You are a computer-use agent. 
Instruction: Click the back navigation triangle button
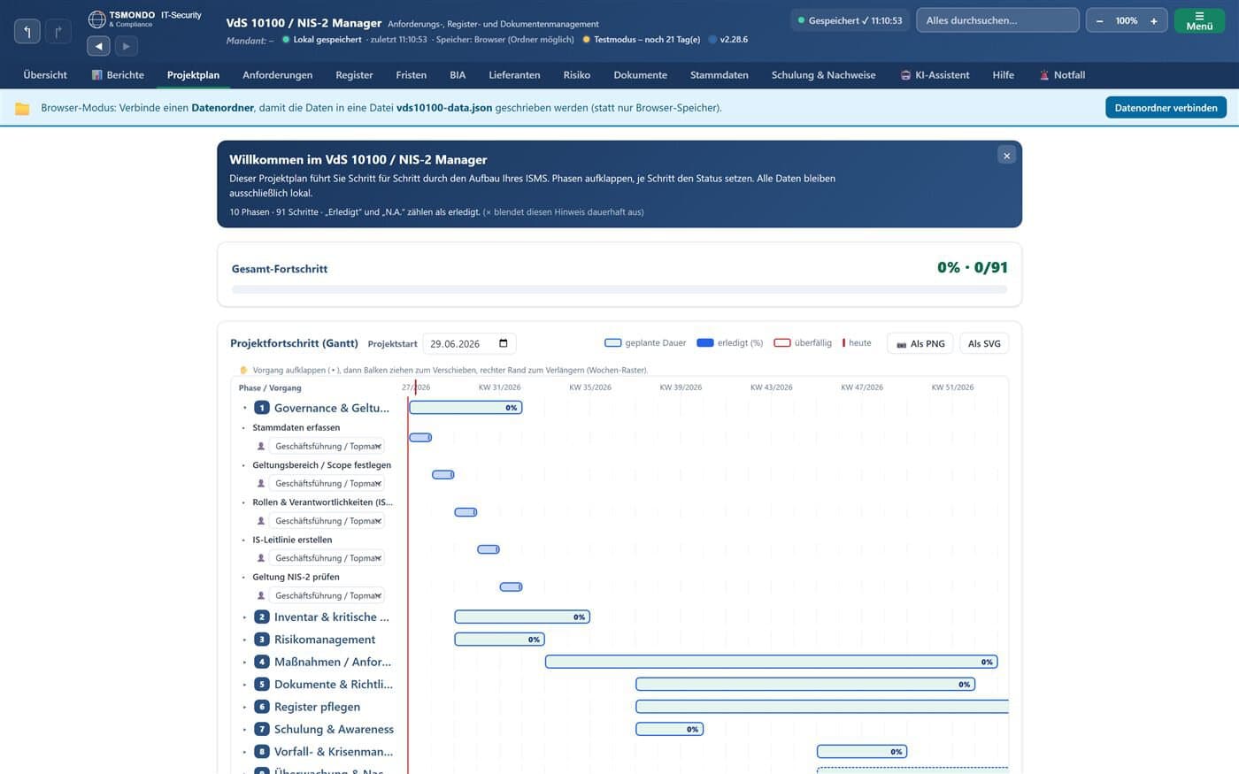click(x=98, y=46)
